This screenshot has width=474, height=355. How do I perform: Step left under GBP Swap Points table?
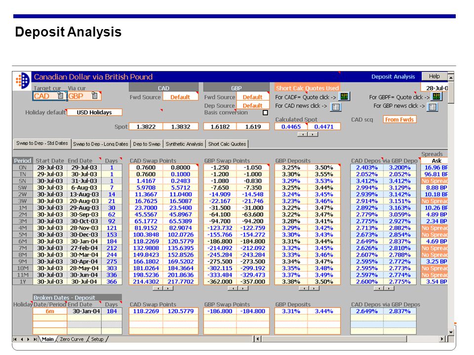233,288
